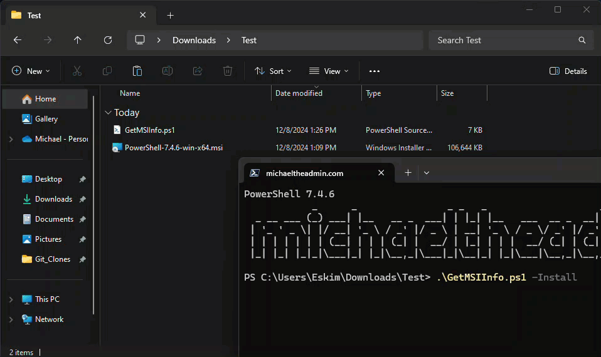This screenshot has height=357, width=601.
Task: Go back using the Back arrow
Action: 17,40
